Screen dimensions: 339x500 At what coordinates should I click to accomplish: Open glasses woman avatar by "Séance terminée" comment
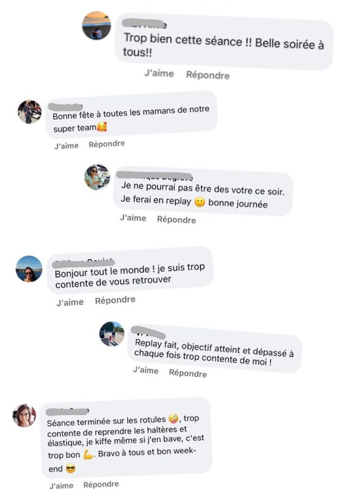click(24, 416)
